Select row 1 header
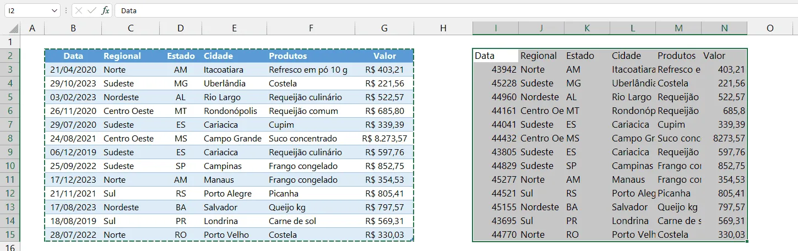Image resolution: width=798 pixels, height=251 pixels. (x=10, y=42)
